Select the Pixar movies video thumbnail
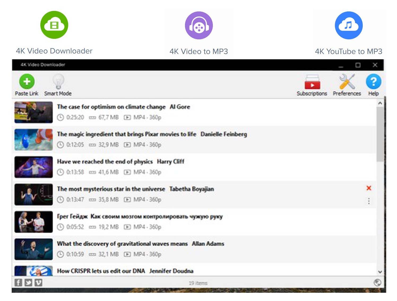The height and width of the screenshot is (301, 397). [33, 140]
